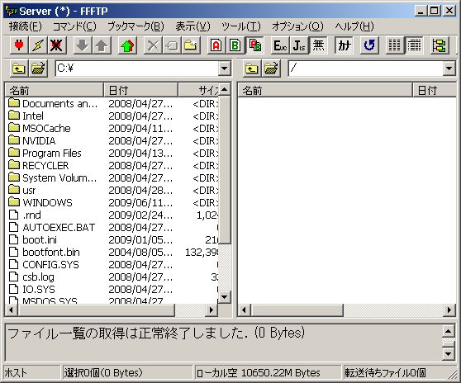Select the Documents an... folder
Screen dimensions: 461x383
pyautogui.click(x=53, y=104)
